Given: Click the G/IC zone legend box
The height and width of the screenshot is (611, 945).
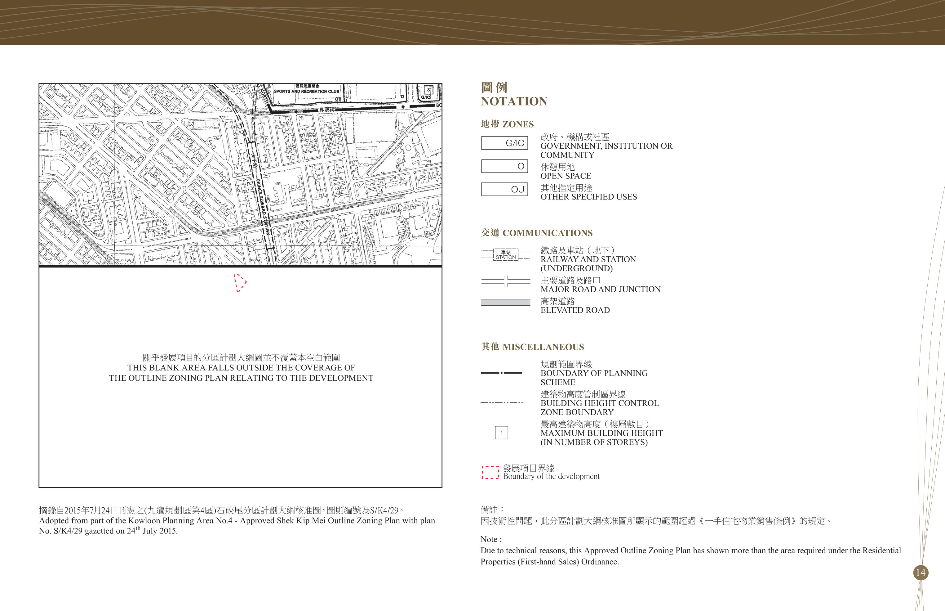Looking at the screenshot, I should point(504,143).
